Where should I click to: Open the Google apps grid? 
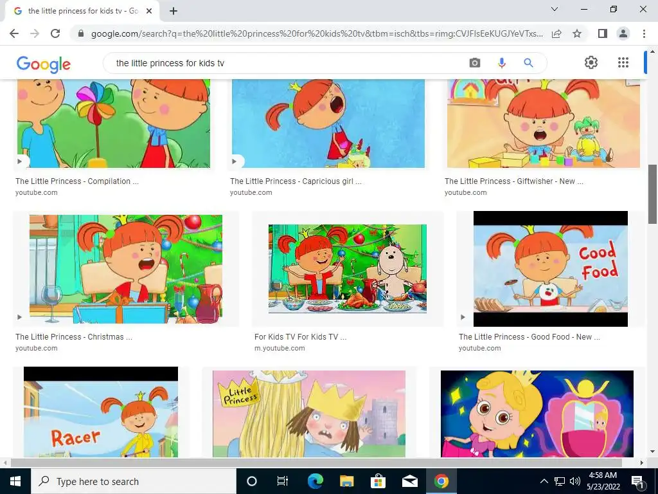(623, 62)
